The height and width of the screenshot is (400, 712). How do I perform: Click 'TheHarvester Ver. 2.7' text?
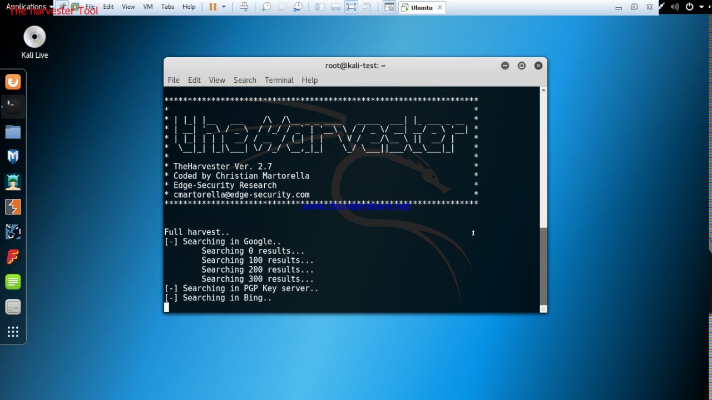(222, 166)
